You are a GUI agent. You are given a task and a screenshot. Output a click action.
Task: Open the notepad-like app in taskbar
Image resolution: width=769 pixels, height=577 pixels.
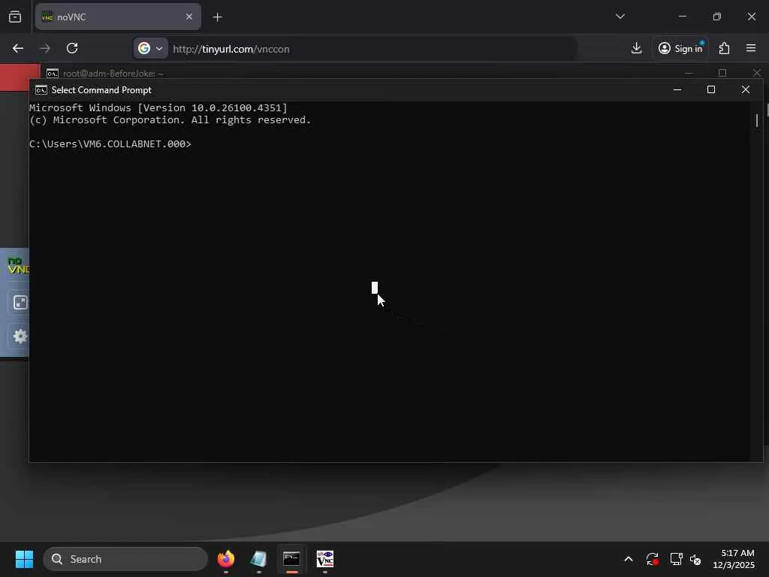[x=258, y=559]
